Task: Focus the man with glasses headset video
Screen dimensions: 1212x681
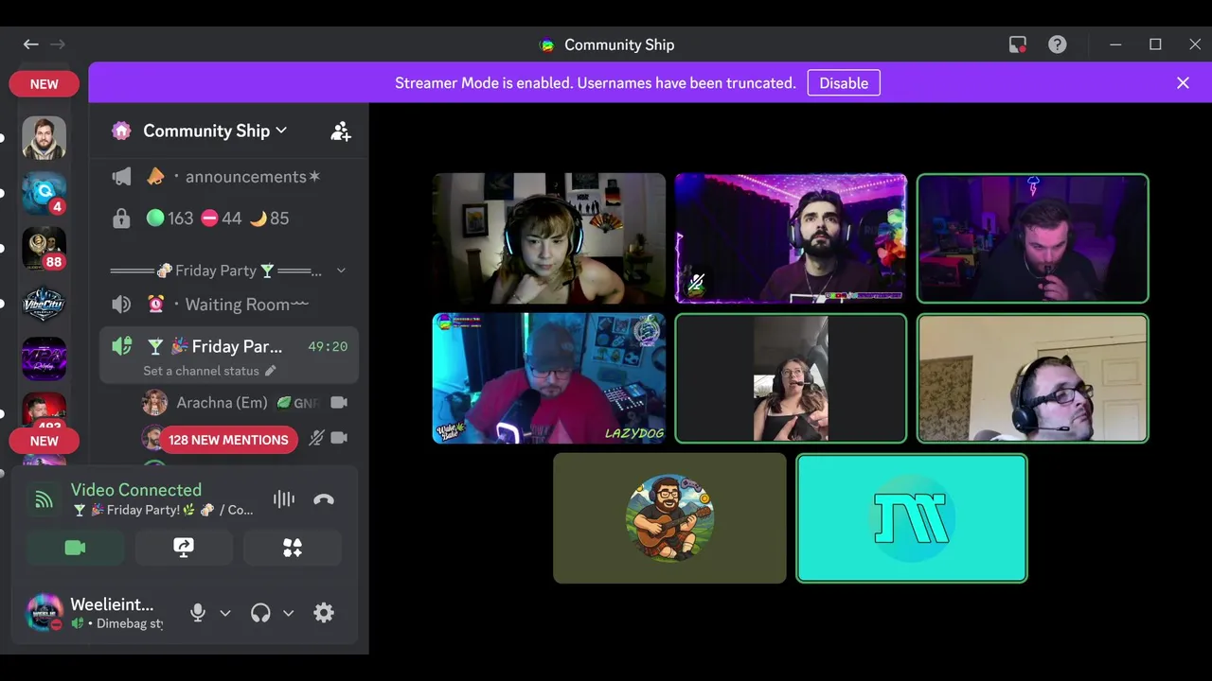Action: [1033, 378]
